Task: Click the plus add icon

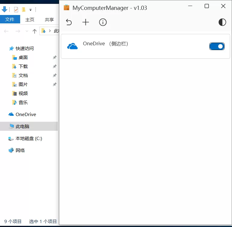Action: click(85, 22)
